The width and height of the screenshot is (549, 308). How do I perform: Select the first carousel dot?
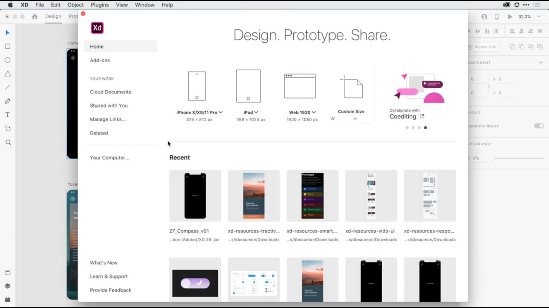click(x=407, y=128)
